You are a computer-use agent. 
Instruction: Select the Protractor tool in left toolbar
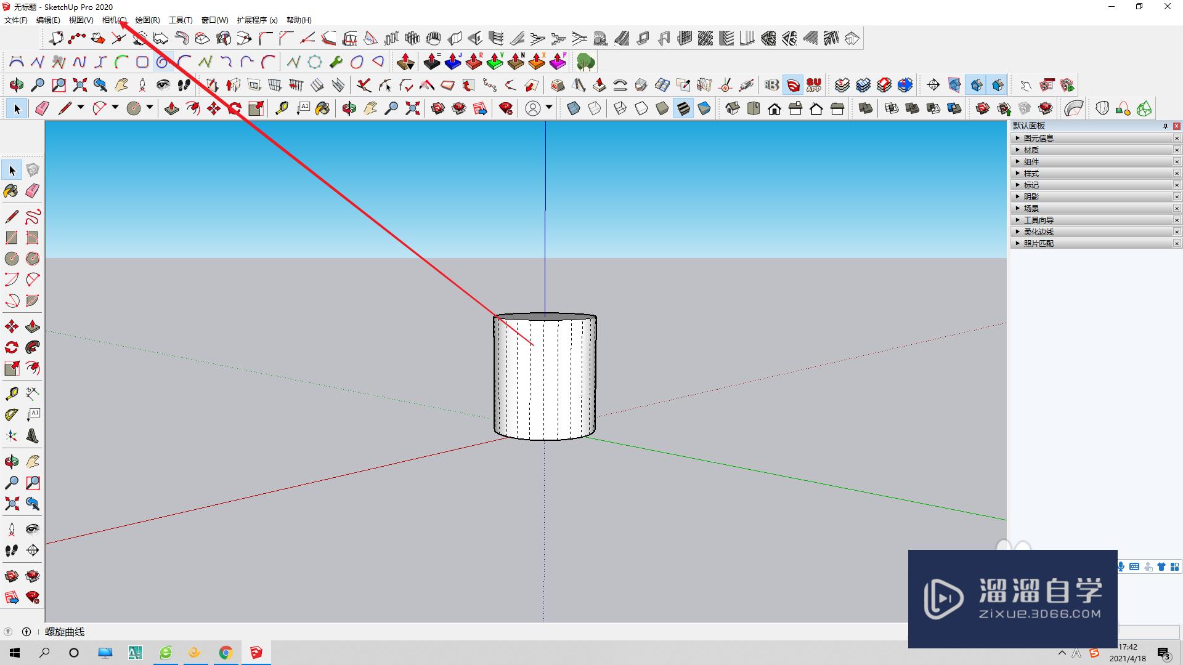pos(11,415)
